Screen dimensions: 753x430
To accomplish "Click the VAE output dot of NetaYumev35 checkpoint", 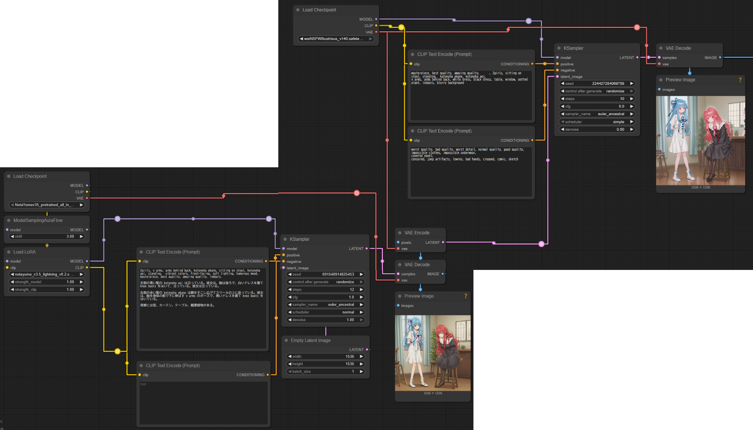I will pyautogui.click(x=87, y=198).
